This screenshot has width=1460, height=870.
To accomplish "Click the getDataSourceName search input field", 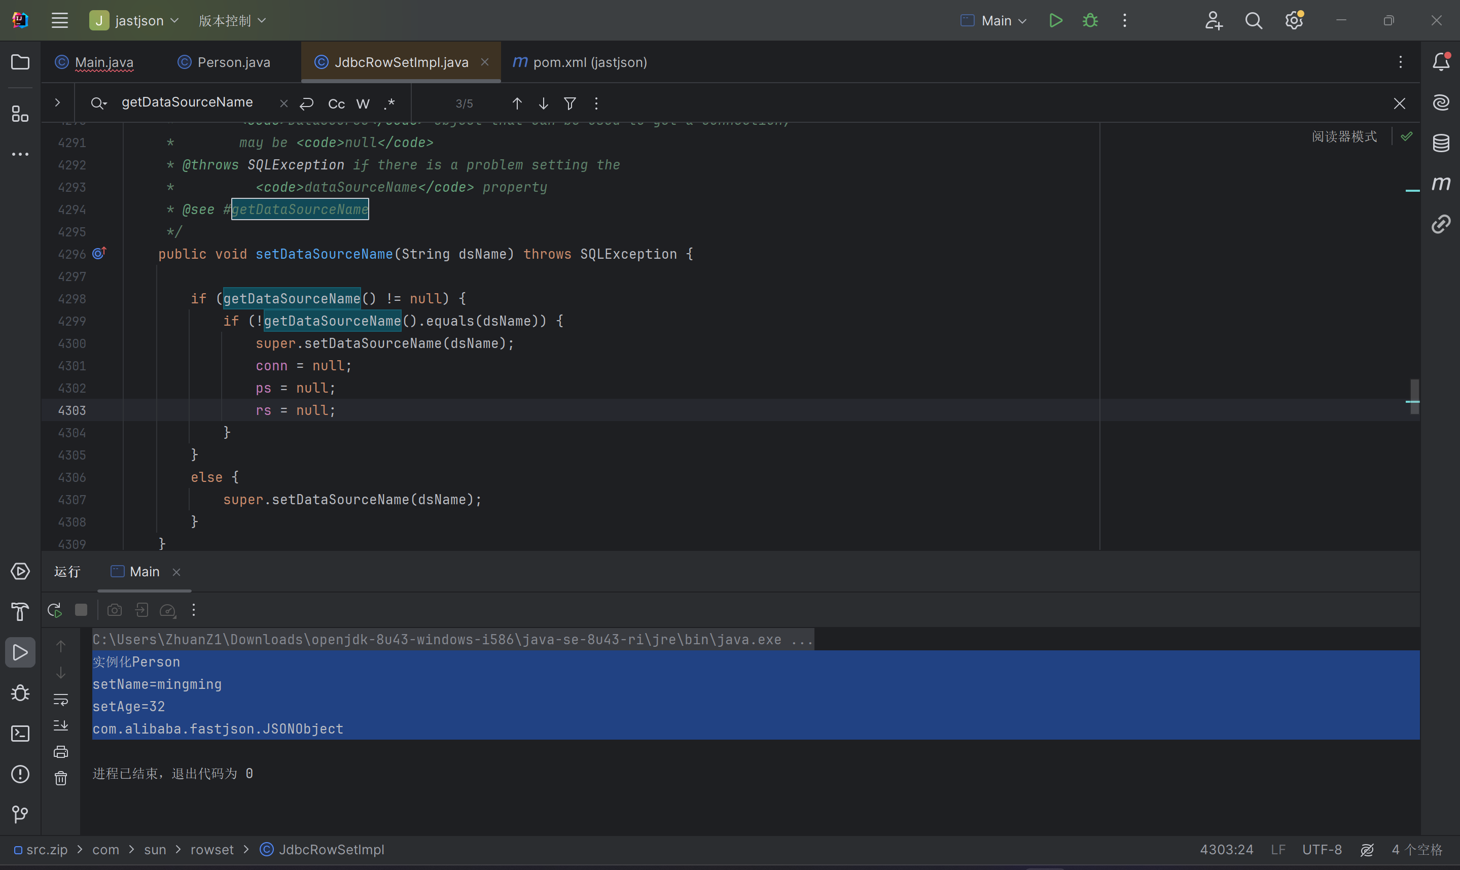I will tap(188, 102).
